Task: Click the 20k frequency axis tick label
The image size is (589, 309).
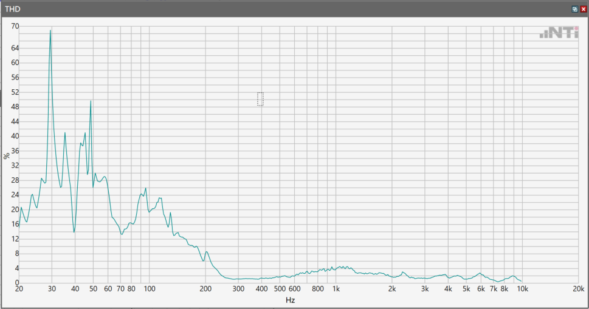Action: click(x=578, y=289)
